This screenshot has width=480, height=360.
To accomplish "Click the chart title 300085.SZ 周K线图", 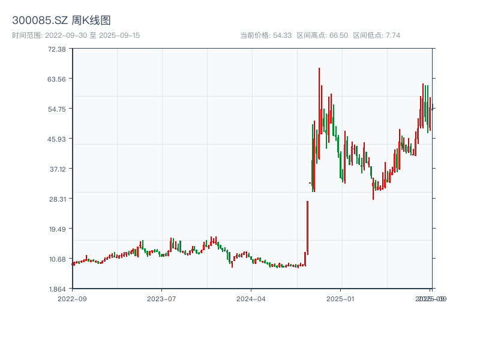I will pos(61,20).
